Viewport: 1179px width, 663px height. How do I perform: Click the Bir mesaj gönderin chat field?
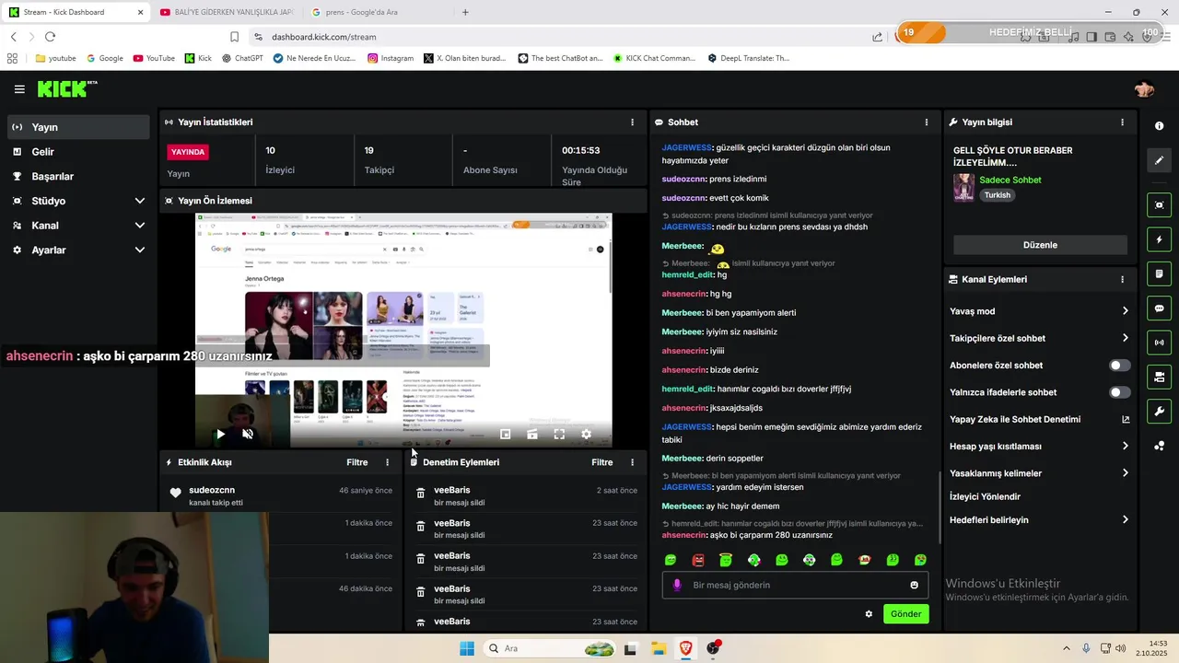click(795, 585)
